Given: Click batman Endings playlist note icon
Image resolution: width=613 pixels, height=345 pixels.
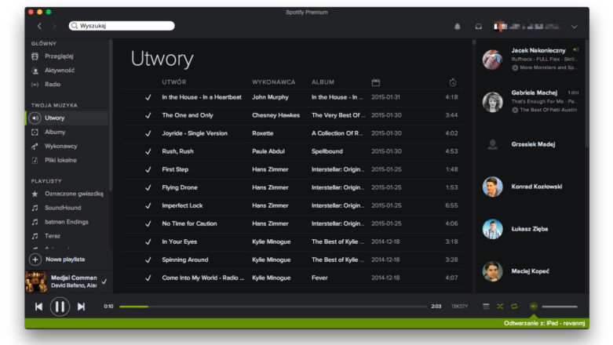Looking at the screenshot, I should click(x=35, y=222).
